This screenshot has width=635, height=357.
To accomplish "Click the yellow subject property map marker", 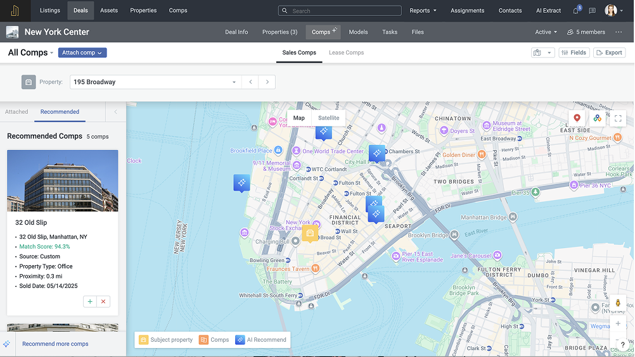I will pos(309,234).
